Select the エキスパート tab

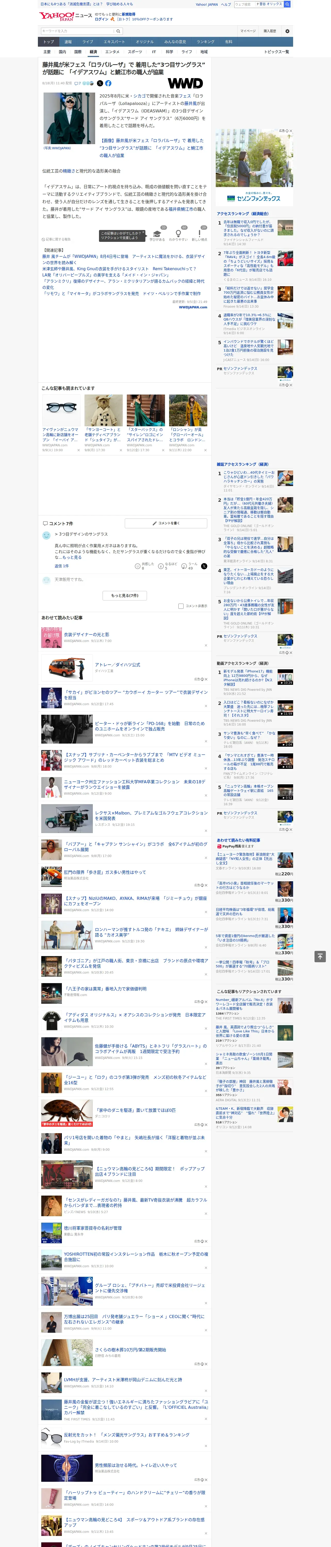pyautogui.click(x=114, y=42)
